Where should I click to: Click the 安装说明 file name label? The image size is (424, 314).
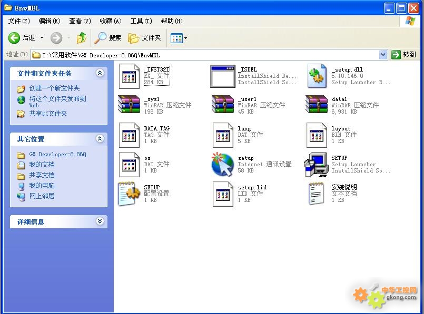tap(344, 187)
